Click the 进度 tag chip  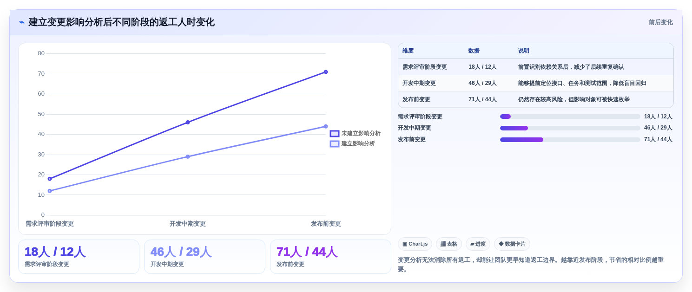(x=478, y=244)
